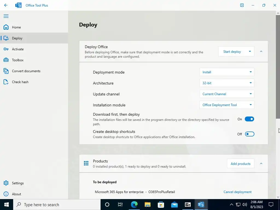The width and height of the screenshot is (280, 210).
Task: Open 7-Zip from taskbar
Action: [x=188, y=205]
